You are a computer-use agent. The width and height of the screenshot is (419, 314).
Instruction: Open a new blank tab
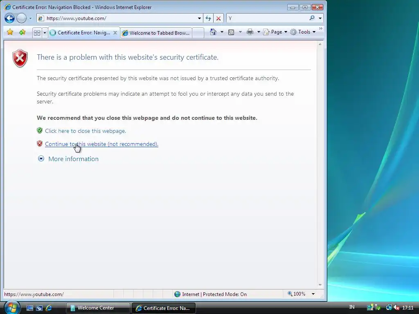pyautogui.click(x=198, y=33)
